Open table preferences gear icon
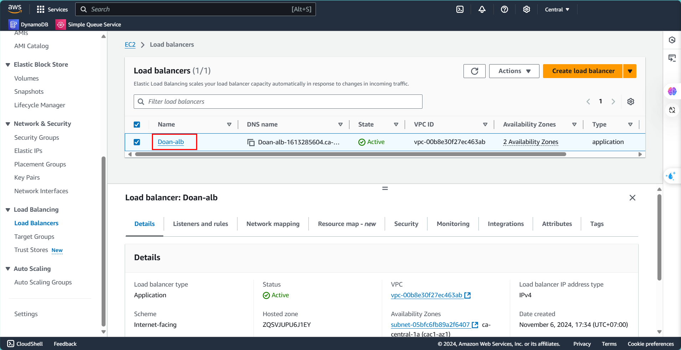Screen dimensions: 681x350 click(x=631, y=102)
